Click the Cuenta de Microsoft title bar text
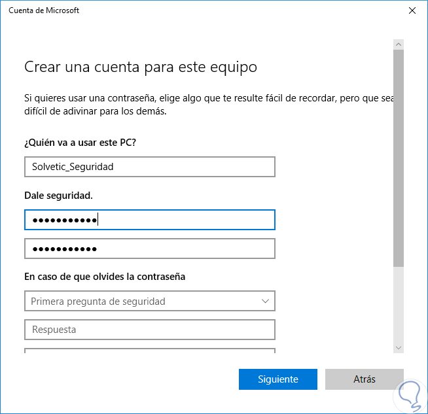Screen dimensions: 428x414 (45, 10)
